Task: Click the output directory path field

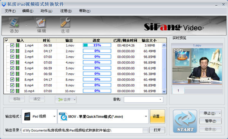Action: click(x=82, y=130)
